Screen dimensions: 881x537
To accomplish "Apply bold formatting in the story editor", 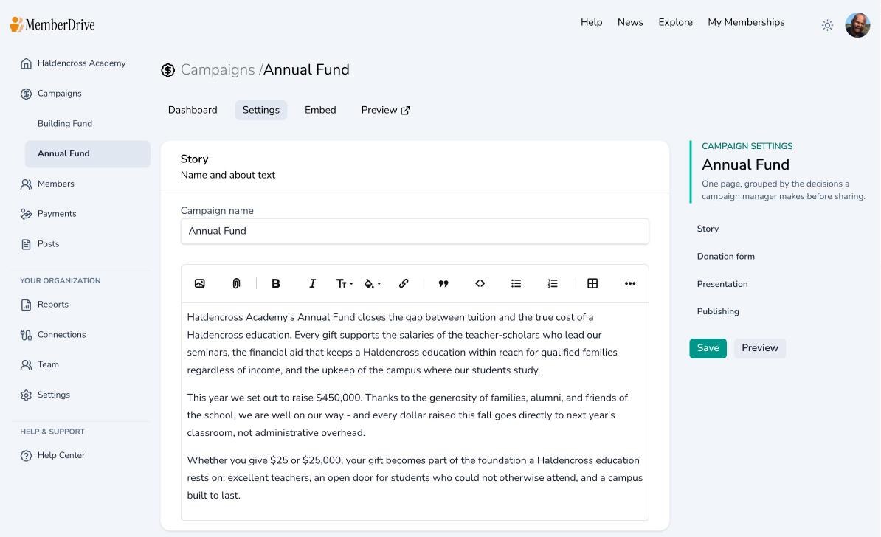I will click(275, 284).
